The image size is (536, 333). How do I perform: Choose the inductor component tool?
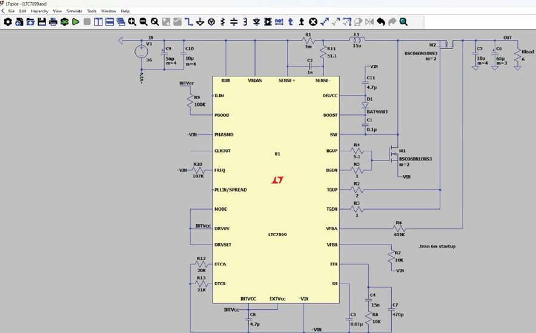(x=245, y=22)
